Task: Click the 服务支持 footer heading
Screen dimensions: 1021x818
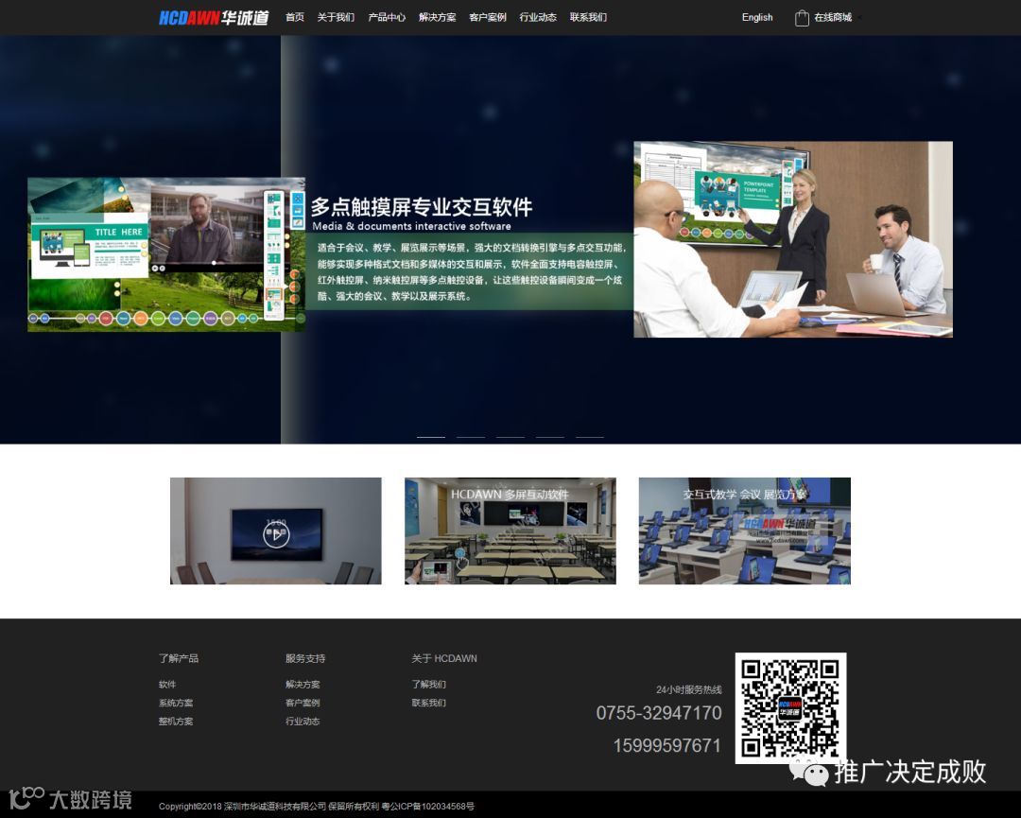Action: point(305,658)
